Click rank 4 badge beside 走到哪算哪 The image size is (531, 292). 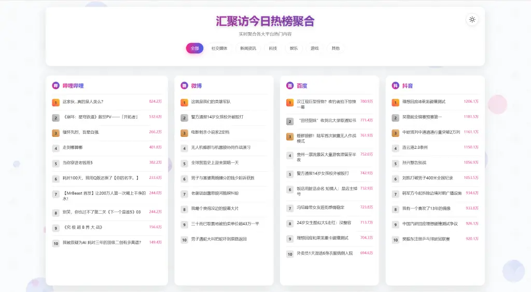click(x=56, y=148)
